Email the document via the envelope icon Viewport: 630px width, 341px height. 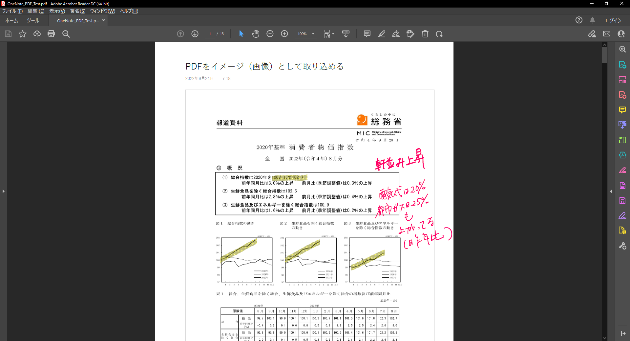[x=607, y=33]
